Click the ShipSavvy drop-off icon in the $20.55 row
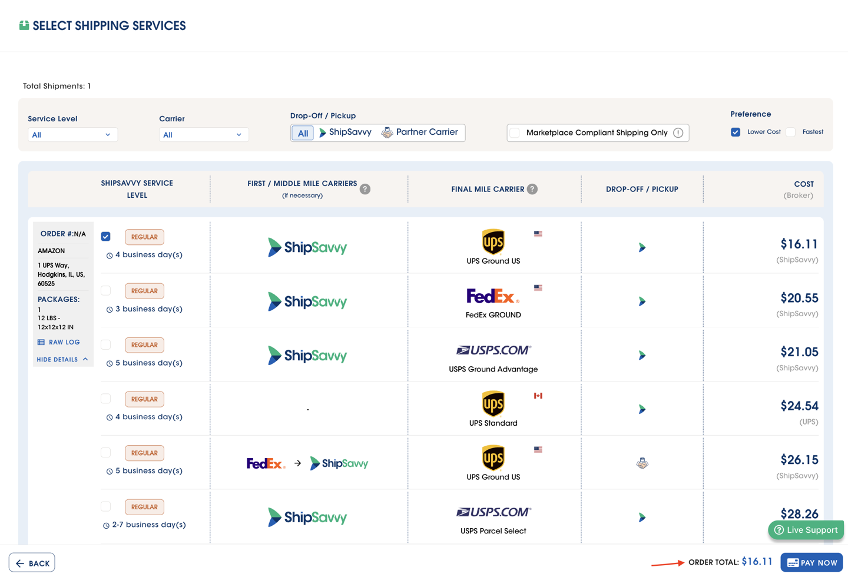 coord(642,301)
